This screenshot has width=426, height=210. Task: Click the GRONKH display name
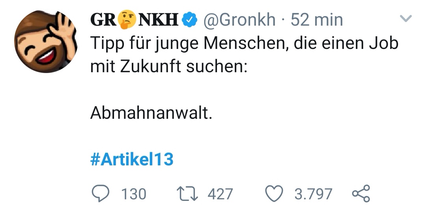(x=134, y=19)
